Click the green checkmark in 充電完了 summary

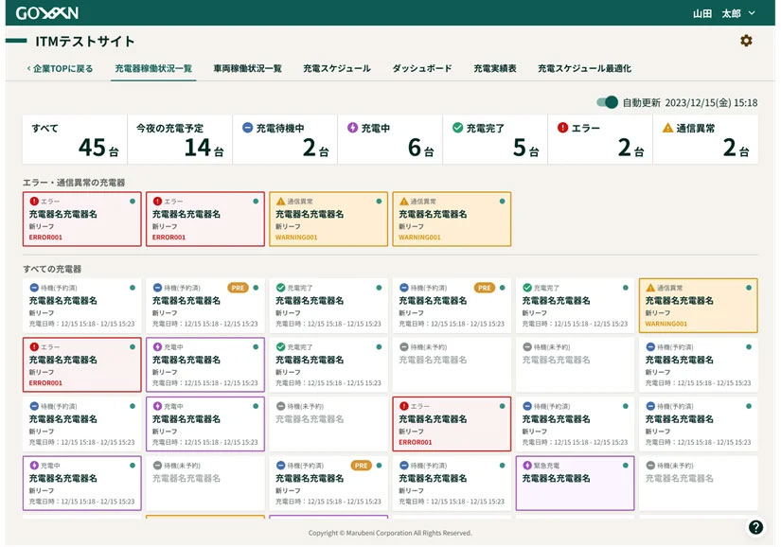click(x=457, y=128)
